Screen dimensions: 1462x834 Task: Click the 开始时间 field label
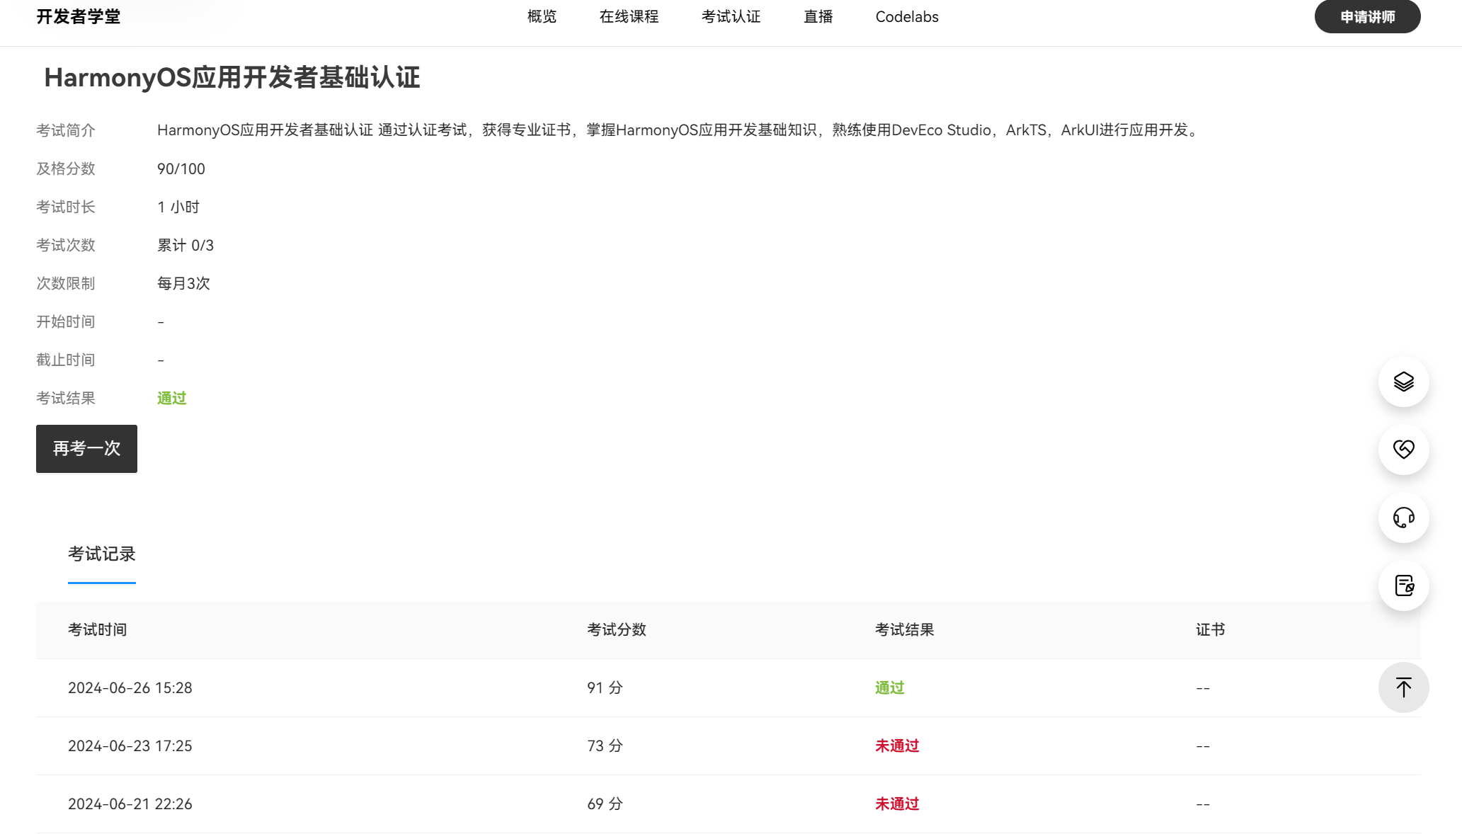coord(66,321)
